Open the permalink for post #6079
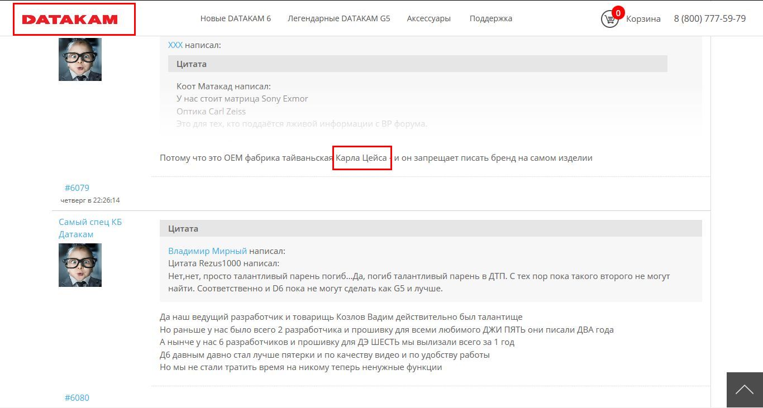The width and height of the screenshot is (763, 408). (x=77, y=188)
